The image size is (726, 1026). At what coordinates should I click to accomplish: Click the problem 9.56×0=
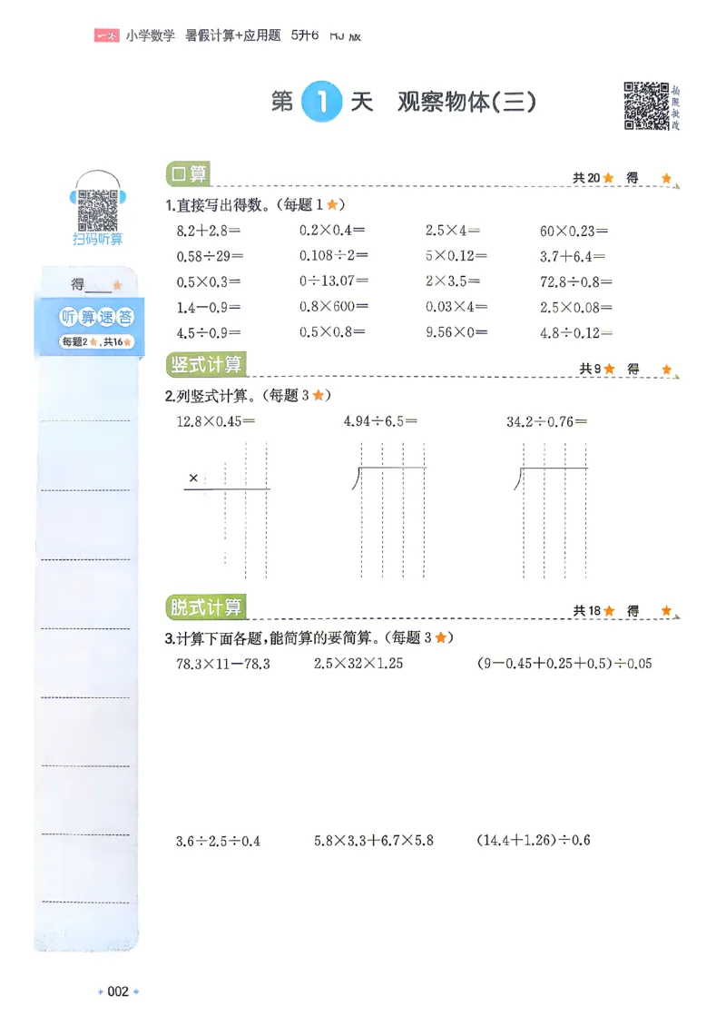click(456, 332)
